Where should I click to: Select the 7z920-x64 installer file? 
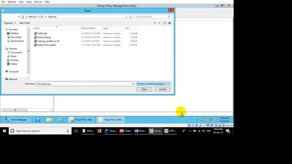coord(42,33)
